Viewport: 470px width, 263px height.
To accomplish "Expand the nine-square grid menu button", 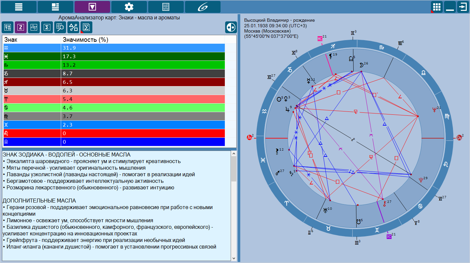I will (x=436, y=7).
